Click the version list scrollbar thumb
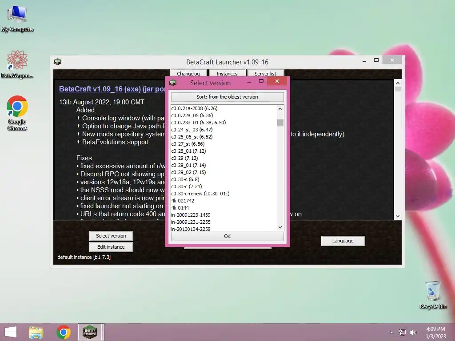455x341 pixels. [280, 123]
